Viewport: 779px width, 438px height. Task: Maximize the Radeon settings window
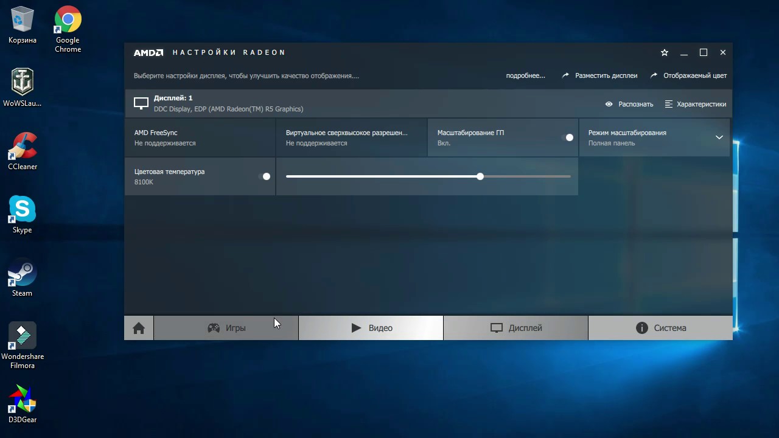704,53
